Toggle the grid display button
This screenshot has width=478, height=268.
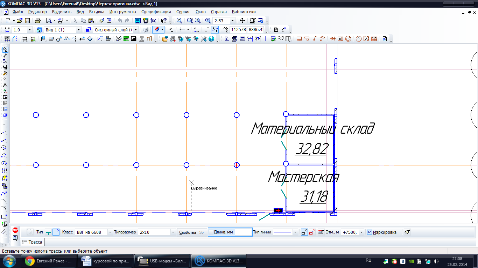[x=181, y=30]
